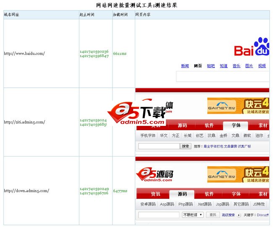Open the 金桥 font category
This screenshot has width=273, height=227.
point(223,136)
